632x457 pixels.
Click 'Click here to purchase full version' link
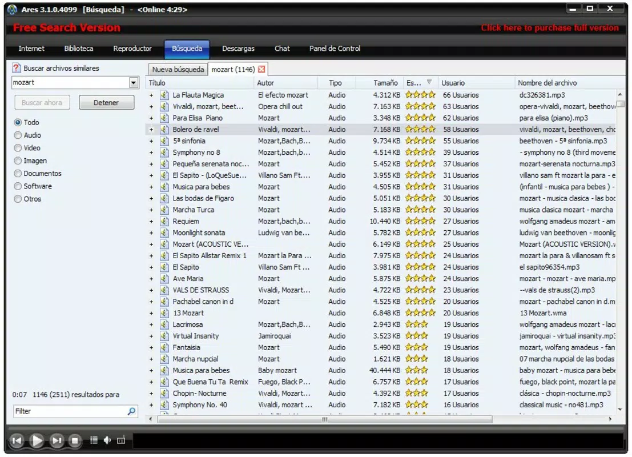(x=549, y=28)
